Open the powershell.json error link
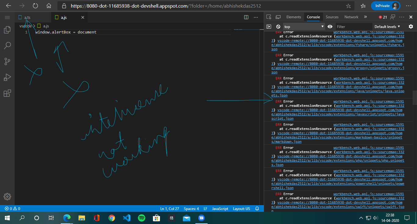Viewport: 417px width, 224px height. (338, 184)
